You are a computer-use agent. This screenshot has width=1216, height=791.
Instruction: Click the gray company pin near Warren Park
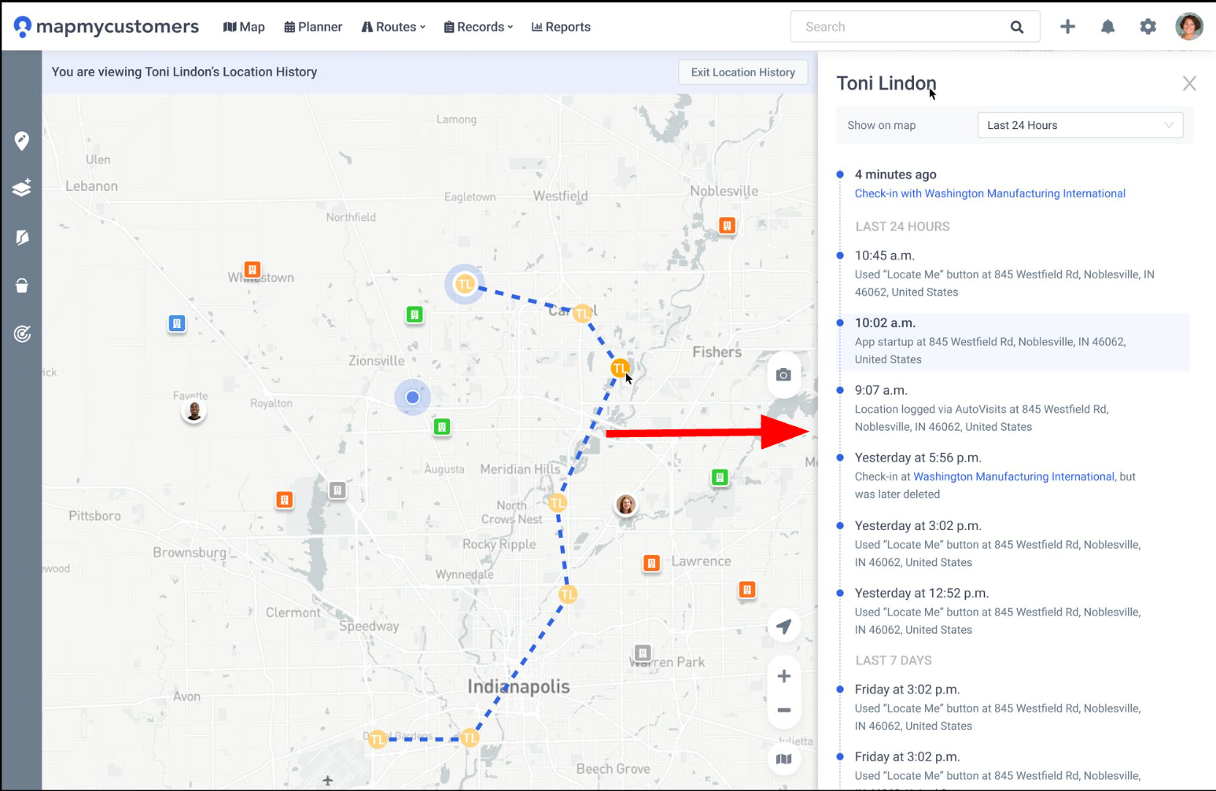tap(643, 653)
